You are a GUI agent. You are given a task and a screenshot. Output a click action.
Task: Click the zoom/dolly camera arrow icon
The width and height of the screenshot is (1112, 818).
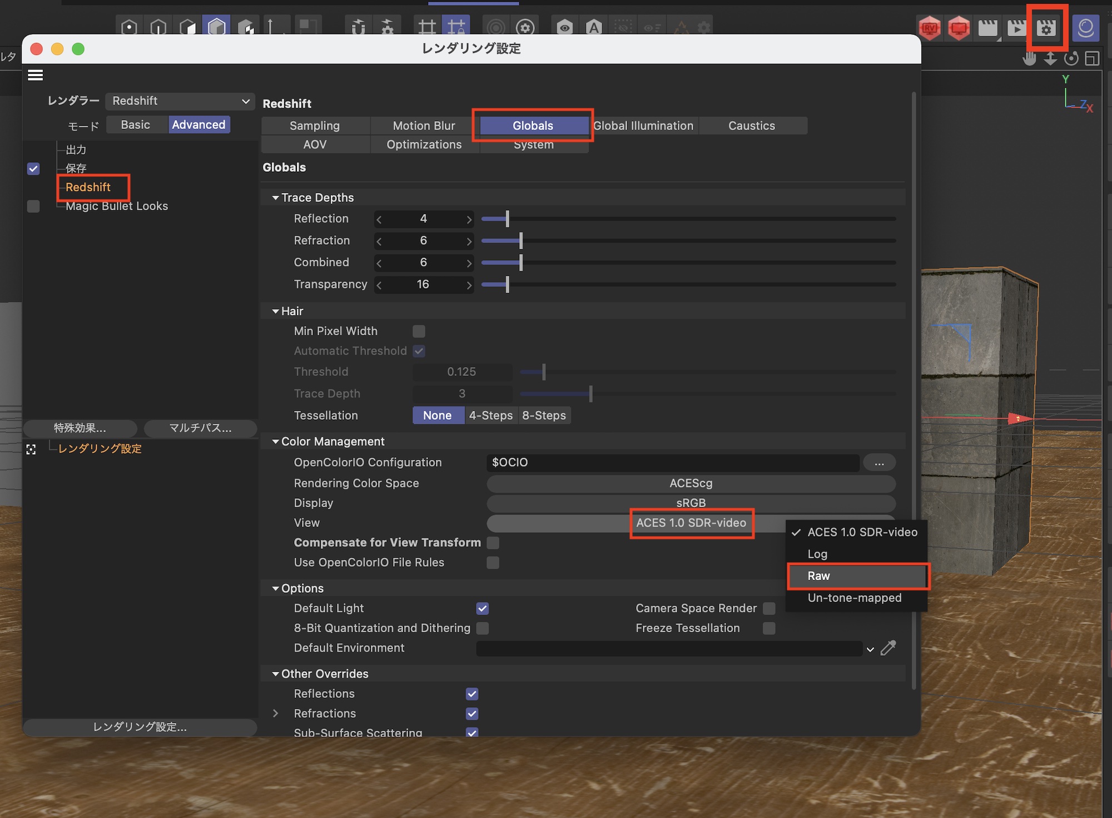point(1050,58)
